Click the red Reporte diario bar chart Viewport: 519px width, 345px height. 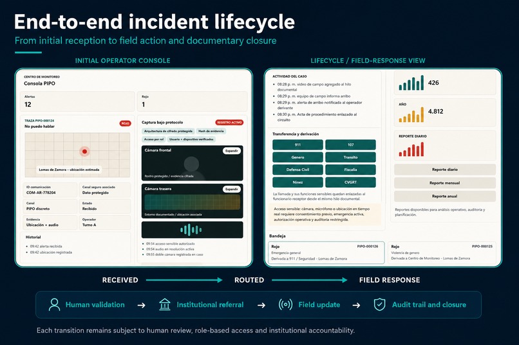coord(411,149)
